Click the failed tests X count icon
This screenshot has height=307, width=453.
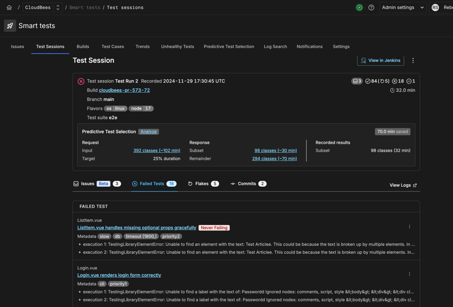point(394,81)
